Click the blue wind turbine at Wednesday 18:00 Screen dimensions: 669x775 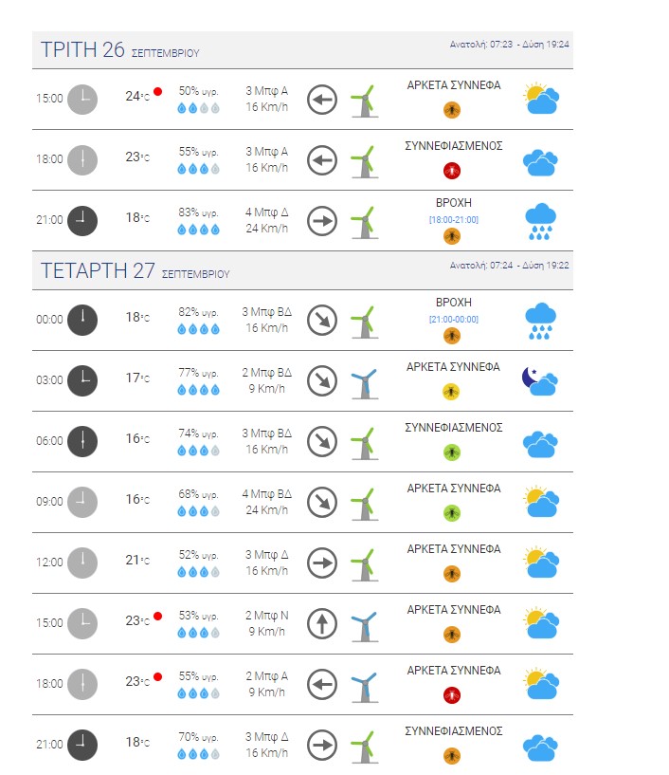[365, 687]
